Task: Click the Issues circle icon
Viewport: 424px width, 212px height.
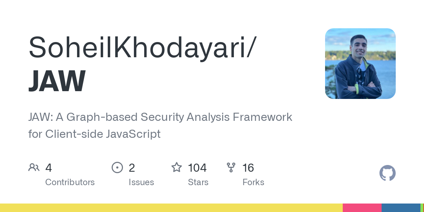Action: click(117, 167)
